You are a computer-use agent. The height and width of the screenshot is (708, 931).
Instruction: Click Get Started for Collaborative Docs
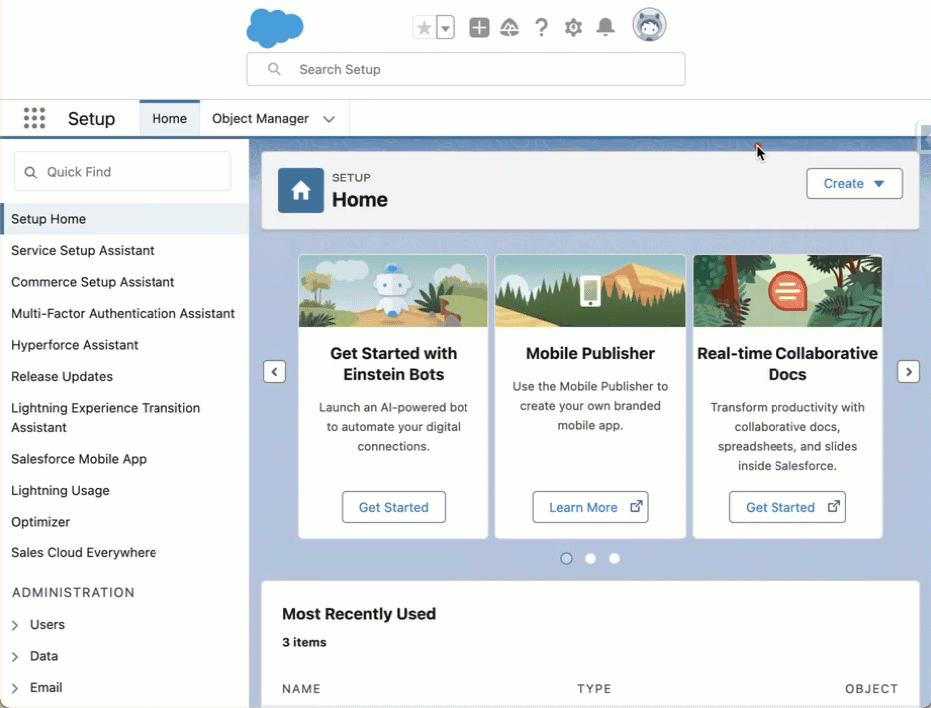[x=787, y=507]
